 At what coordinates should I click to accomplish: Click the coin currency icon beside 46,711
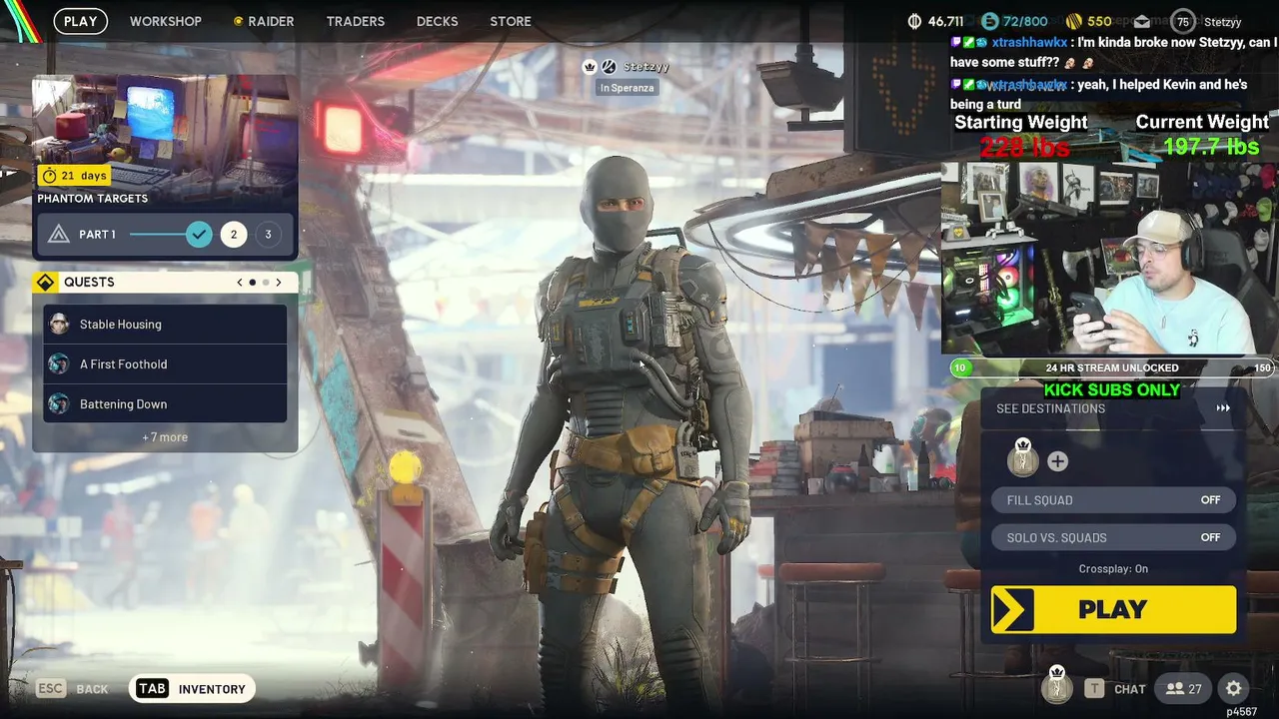click(914, 21)
